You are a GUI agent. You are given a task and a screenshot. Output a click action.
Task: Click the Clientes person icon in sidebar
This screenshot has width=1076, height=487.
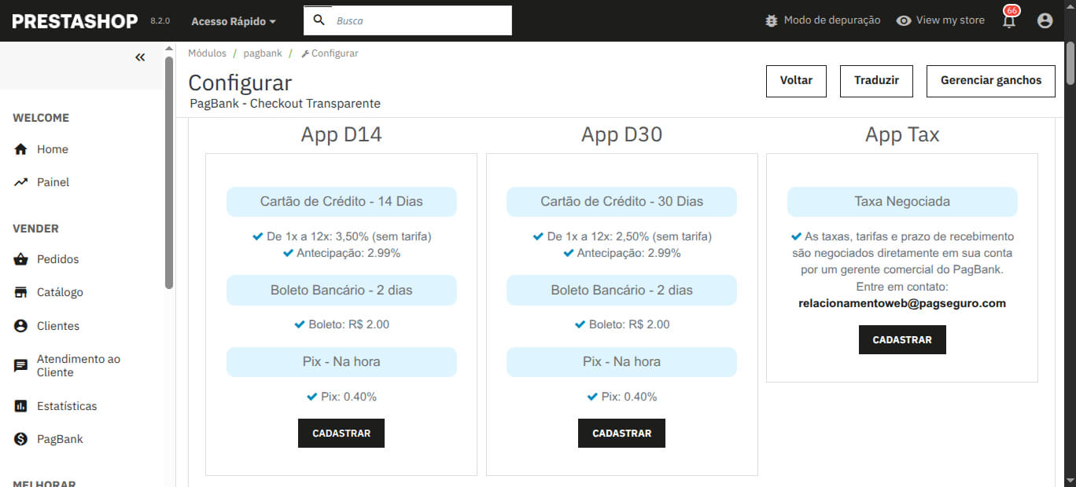pyautogui.click(x=21, y=326)
